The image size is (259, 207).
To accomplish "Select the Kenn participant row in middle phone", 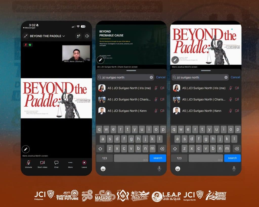I will pos(131,111).
